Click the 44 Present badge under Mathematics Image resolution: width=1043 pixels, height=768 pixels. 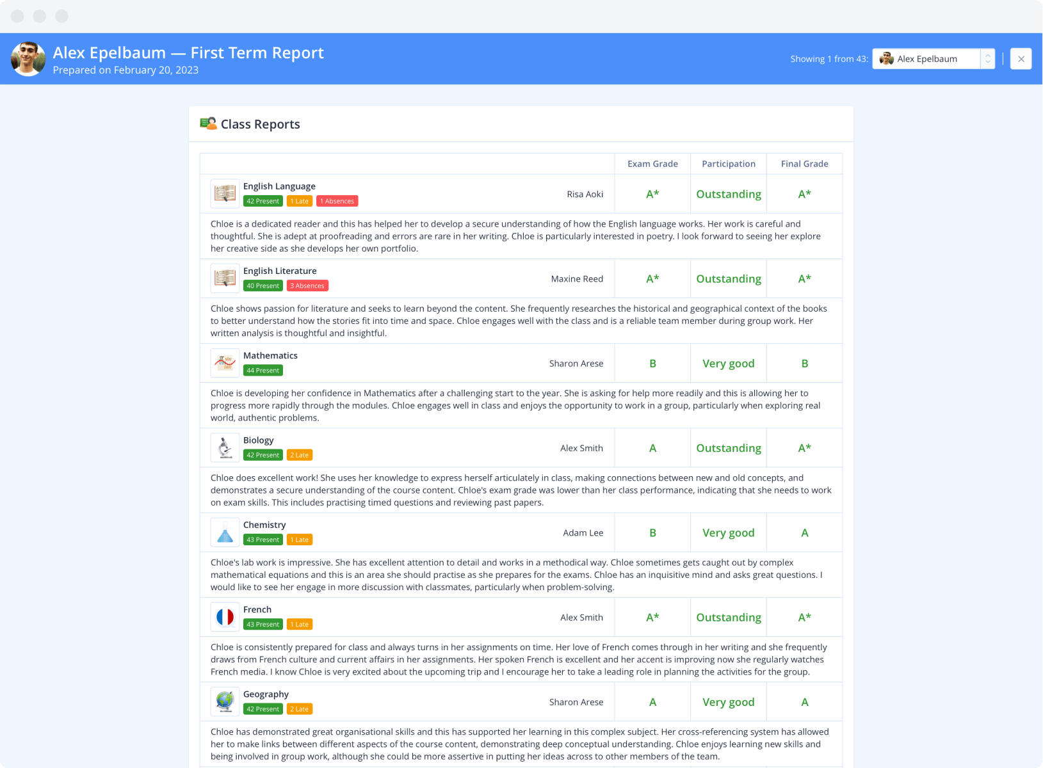263,371
